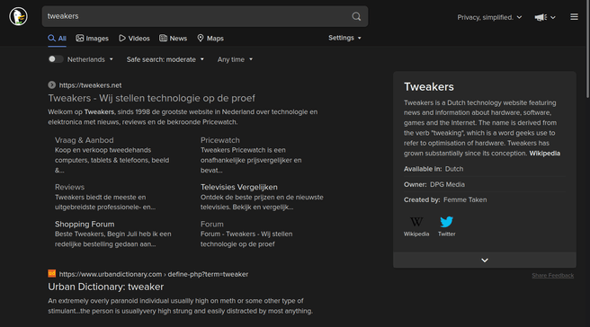This screenshot has width=590, height=327.
Task: Switch to the News tab
Action: coord(173,39)
